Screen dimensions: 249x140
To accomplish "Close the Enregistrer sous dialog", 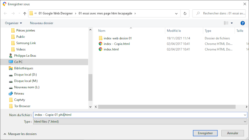I will (x=245, y=4).
